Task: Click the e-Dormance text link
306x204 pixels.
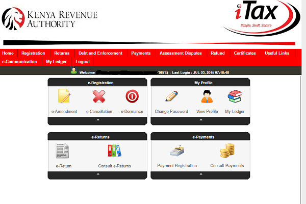Action: [132, 112]
